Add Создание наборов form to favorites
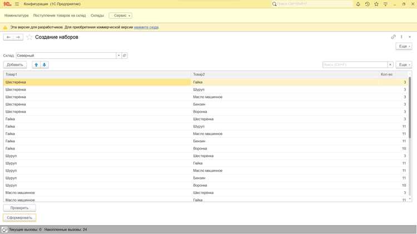417x234 pixels. tap(29, 37)
